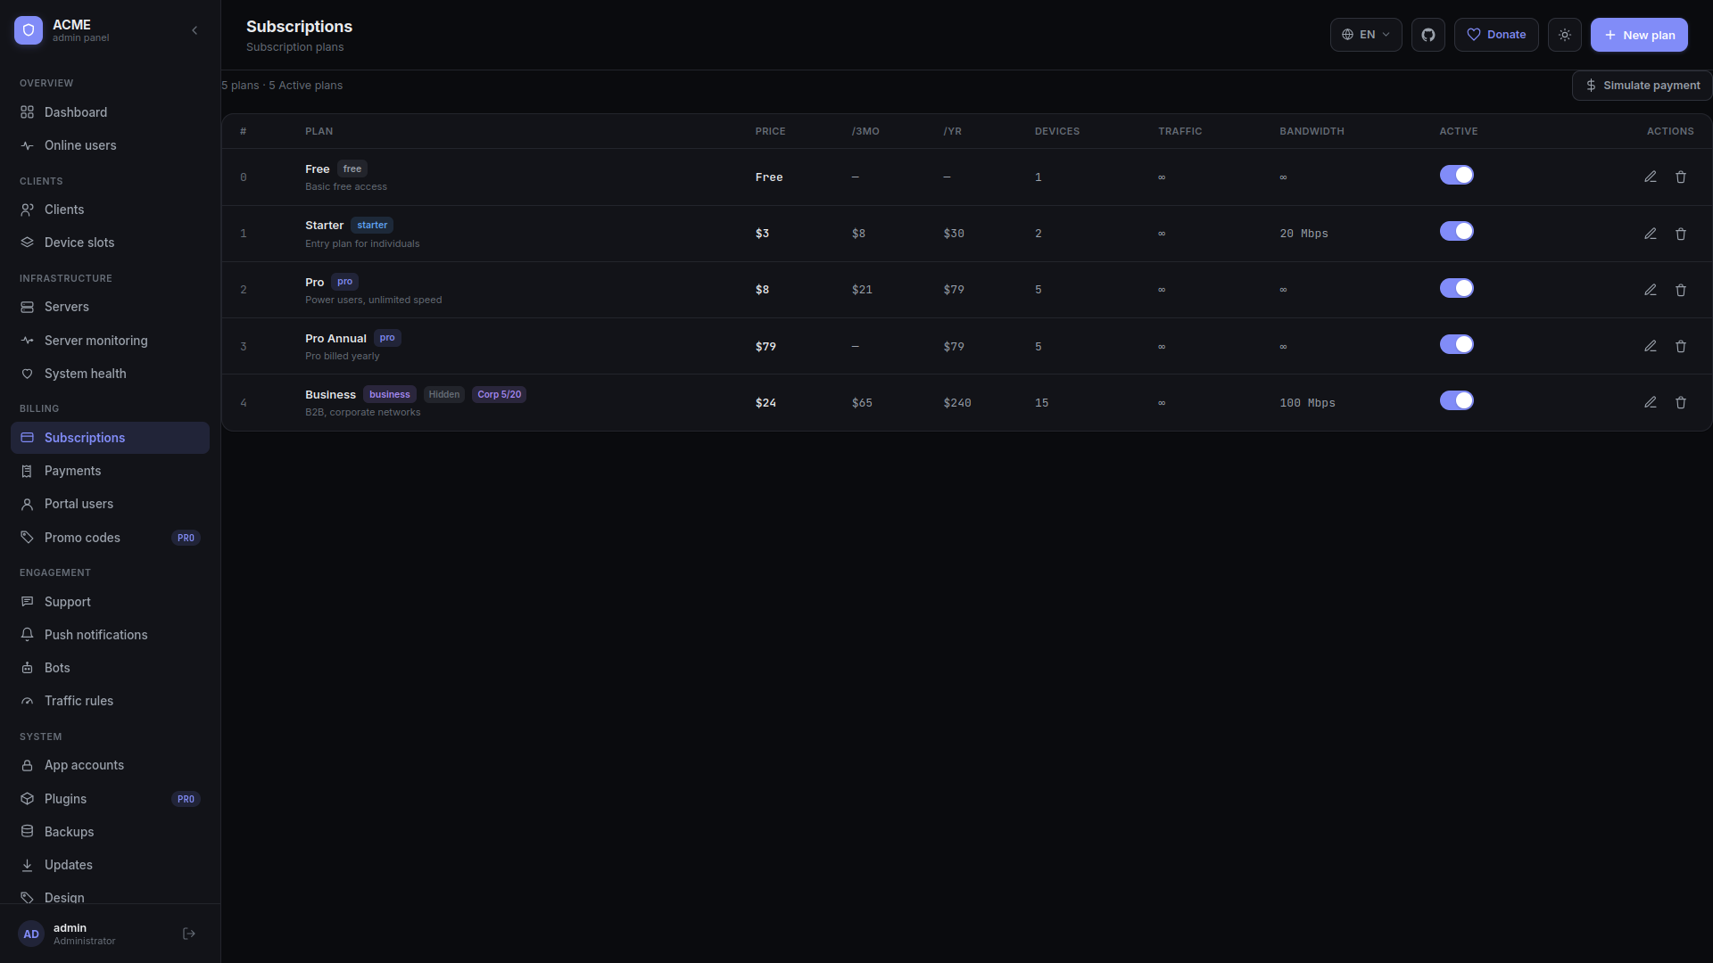The height and width of the screenshot is (963, 1713).
Task: Click the '20 Mbps' bandwidth cell
Action: click(x=1303, y=234)
